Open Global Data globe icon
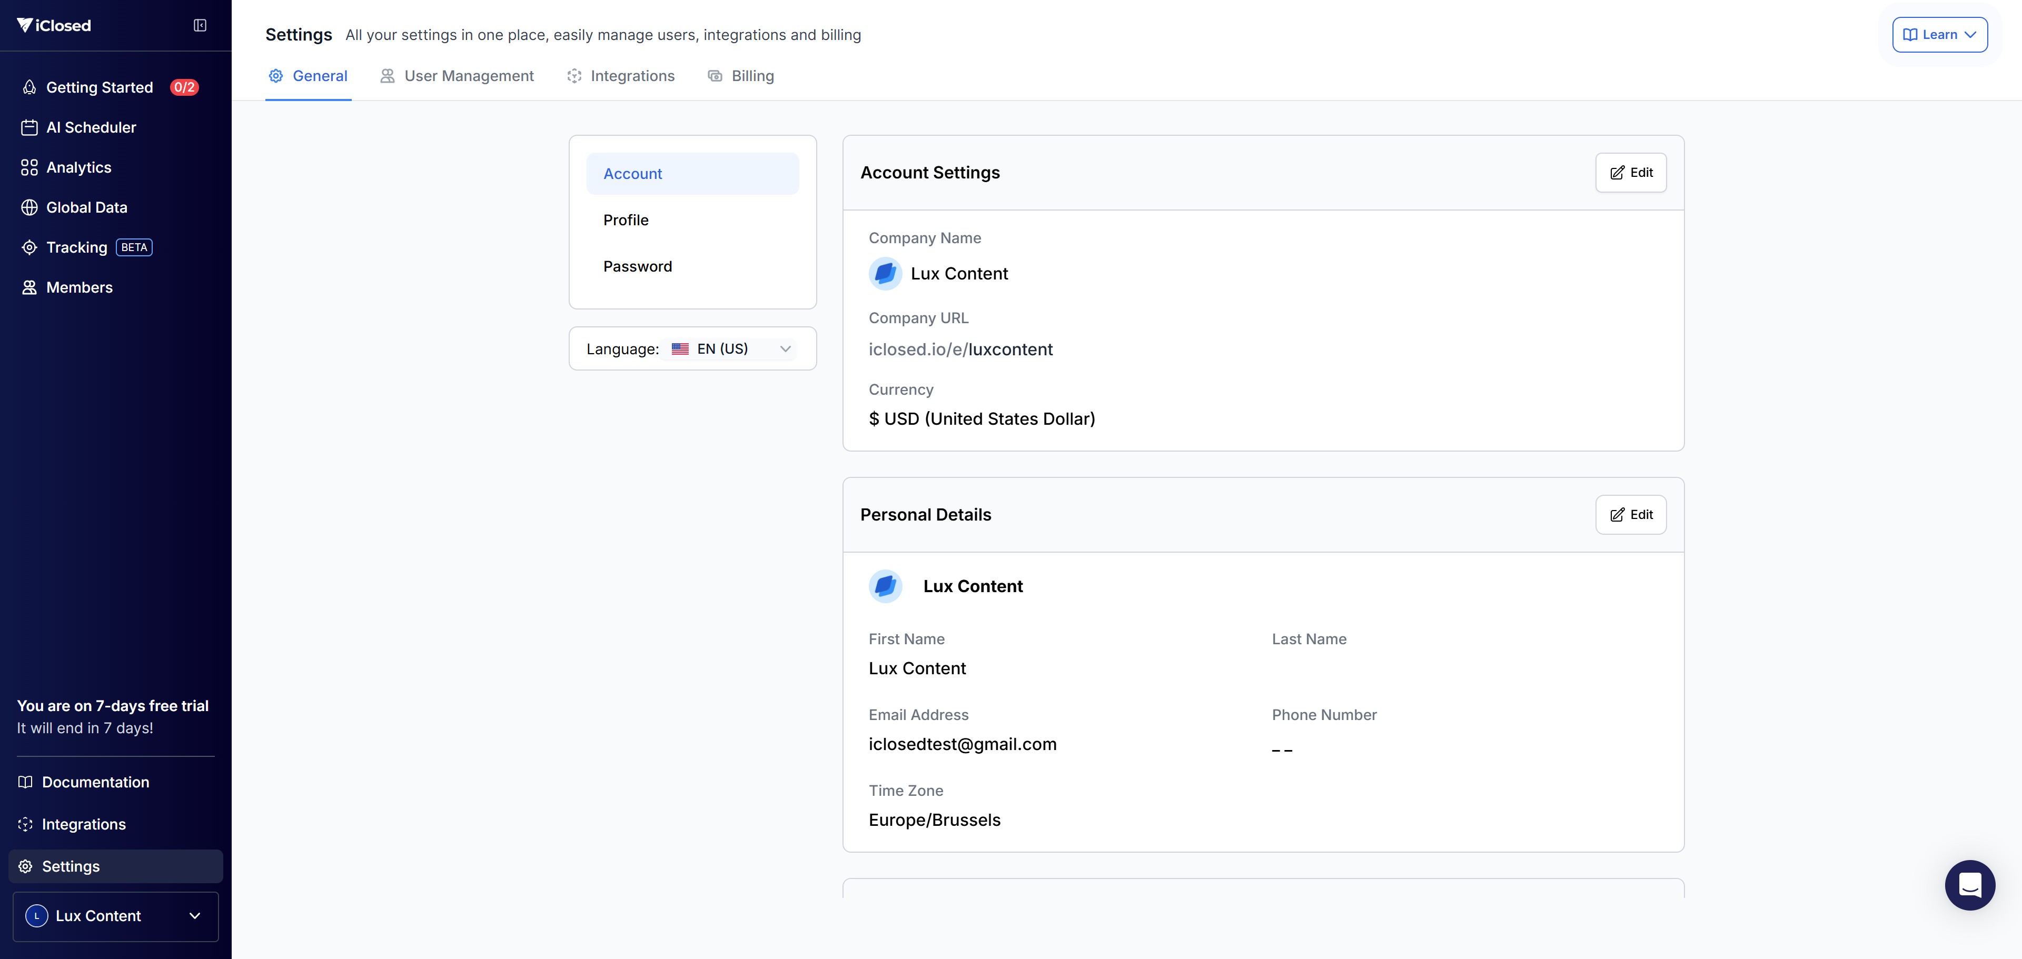2022x959 pixels. (29, 207)
